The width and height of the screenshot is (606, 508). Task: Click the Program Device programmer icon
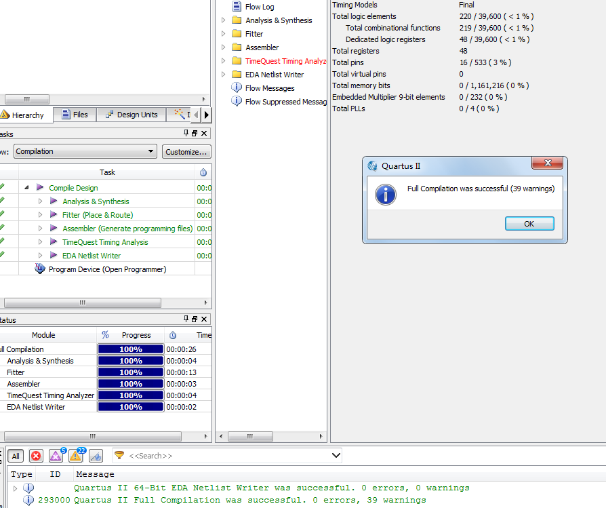39,269
